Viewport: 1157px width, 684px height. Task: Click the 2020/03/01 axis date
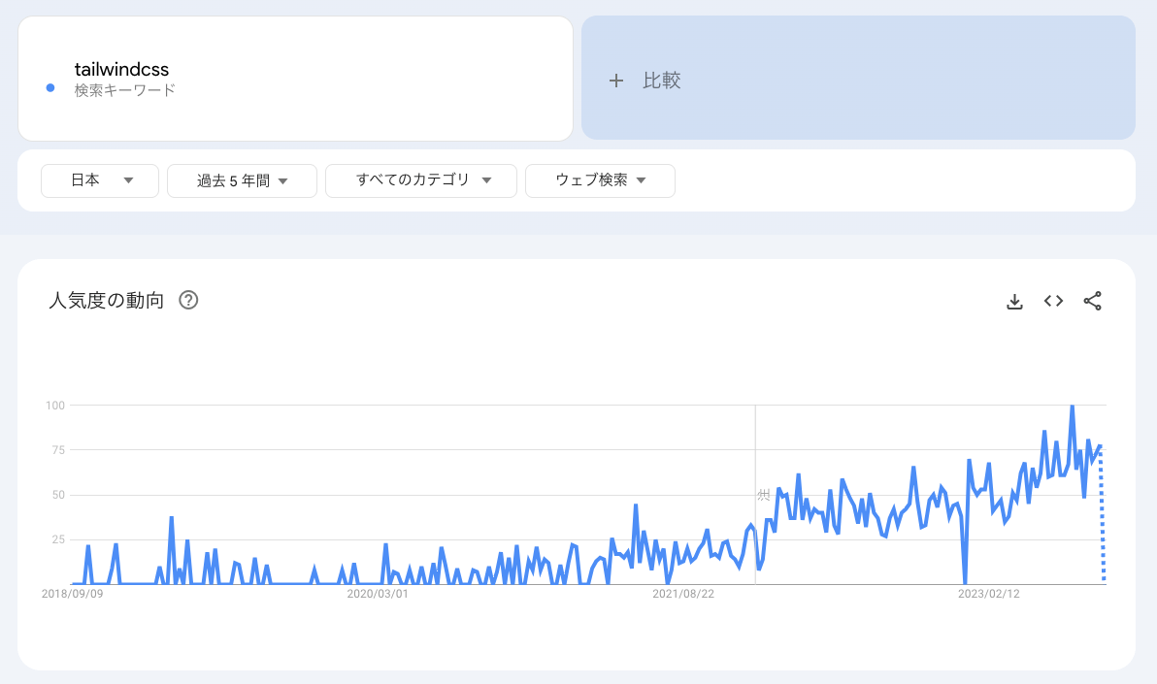tap(377, 594)
